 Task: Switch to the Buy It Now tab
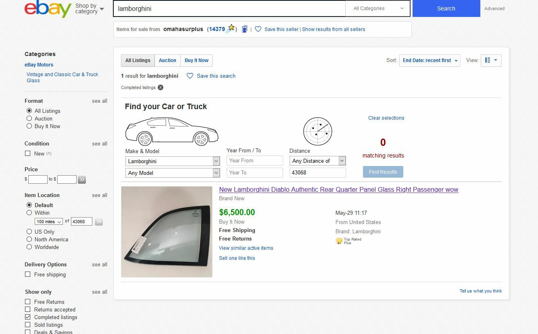(x=196, y=60)
